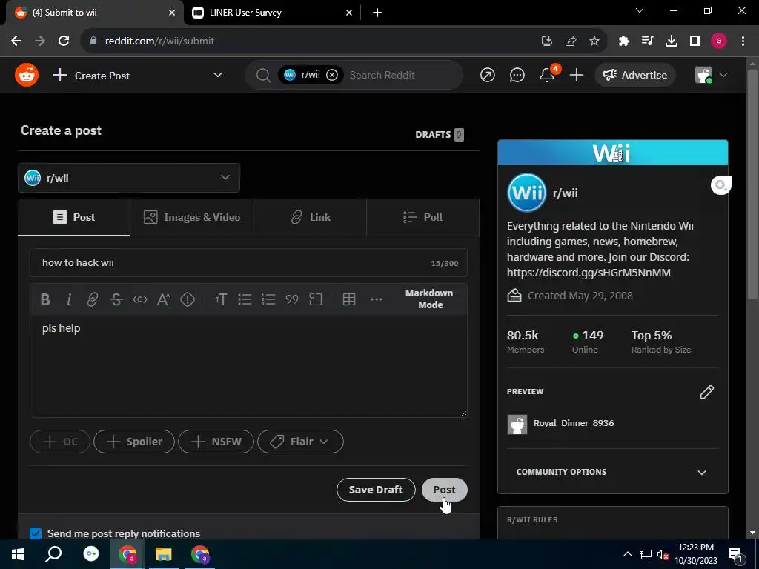The image size is (759, 569).
Task: Apply strikethrough formatting
Action: (x=116, y=299)
